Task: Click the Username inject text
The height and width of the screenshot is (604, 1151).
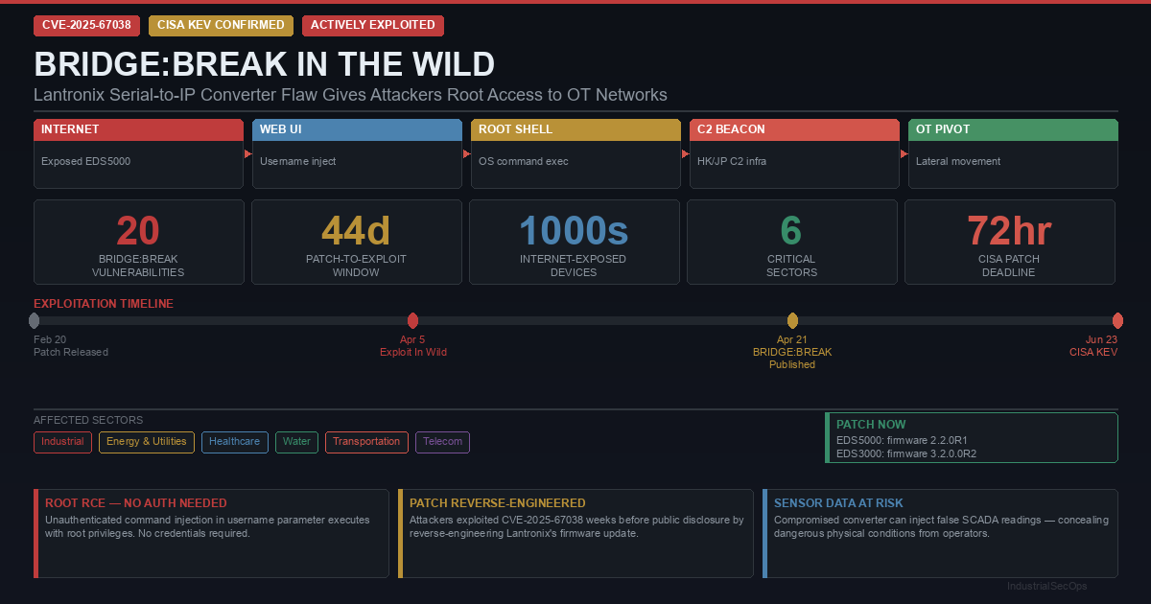Action: 298,161
